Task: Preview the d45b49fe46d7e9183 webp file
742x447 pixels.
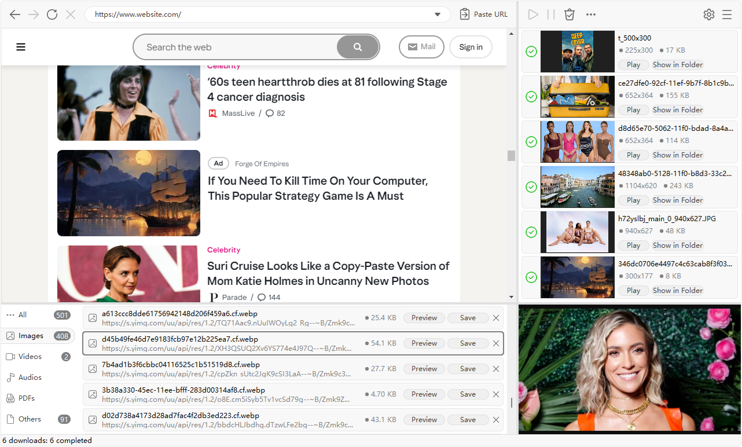Action: 424,343
